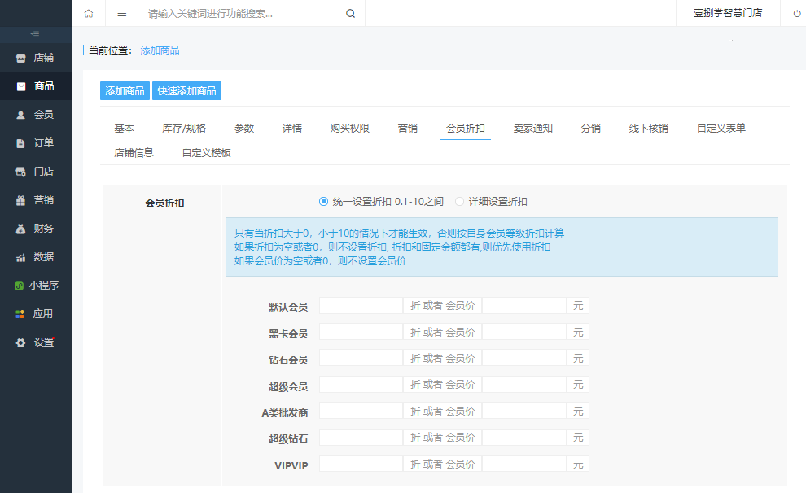
Task: Open 商品 in the sidebar
Action: click(36, 85)
